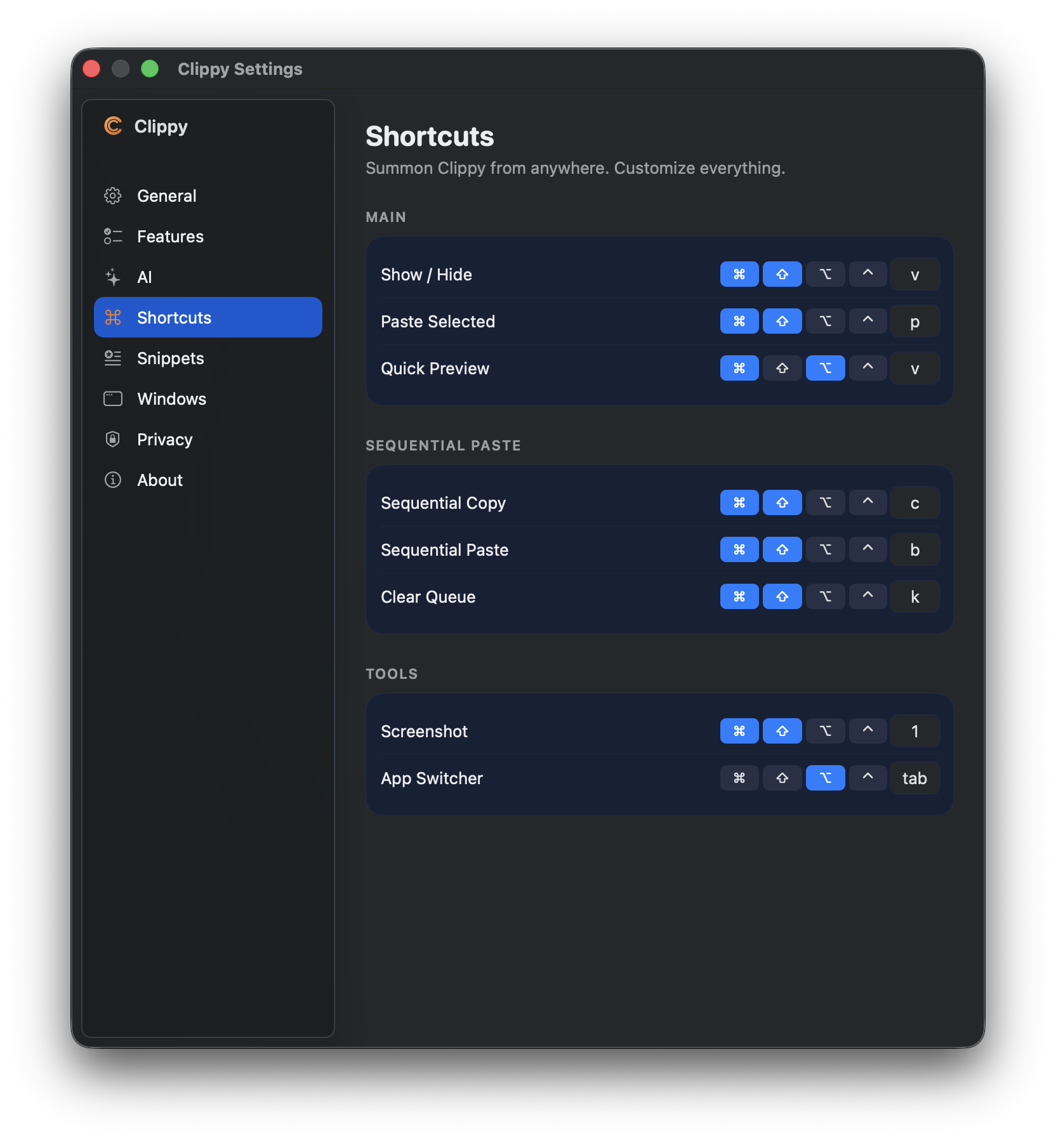Image resolution: width=1056 pixels, height=1142 pixels.
Task: Edit the Quick Preview key field 'v'
Action: click(x=915, y=369)
